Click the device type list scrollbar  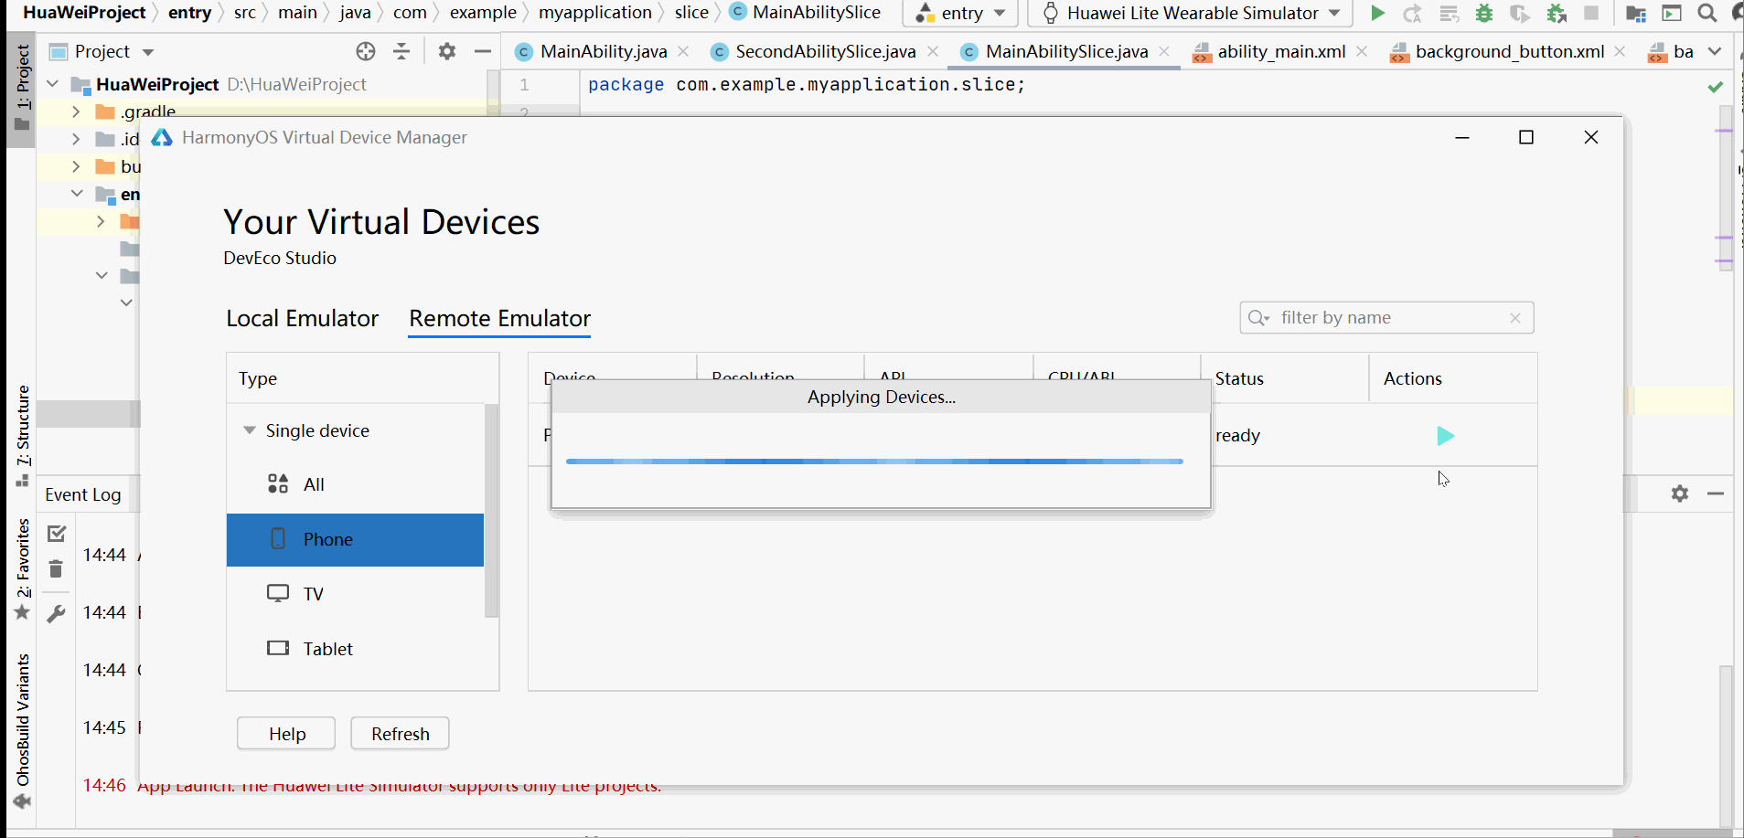point(491,510)
